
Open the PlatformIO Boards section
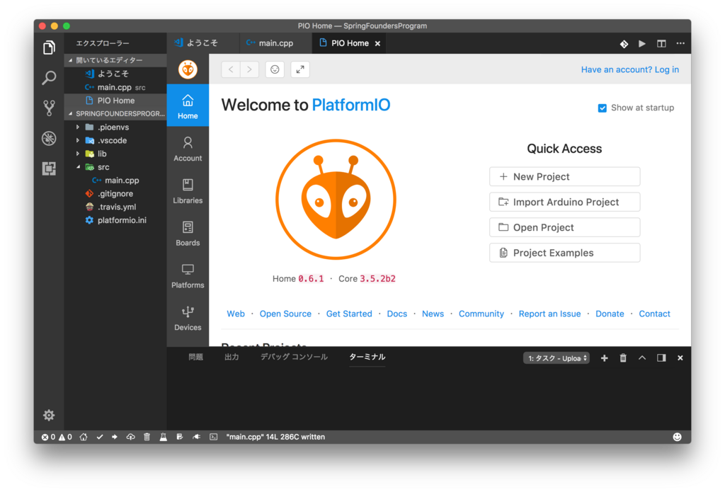[188, 233]
